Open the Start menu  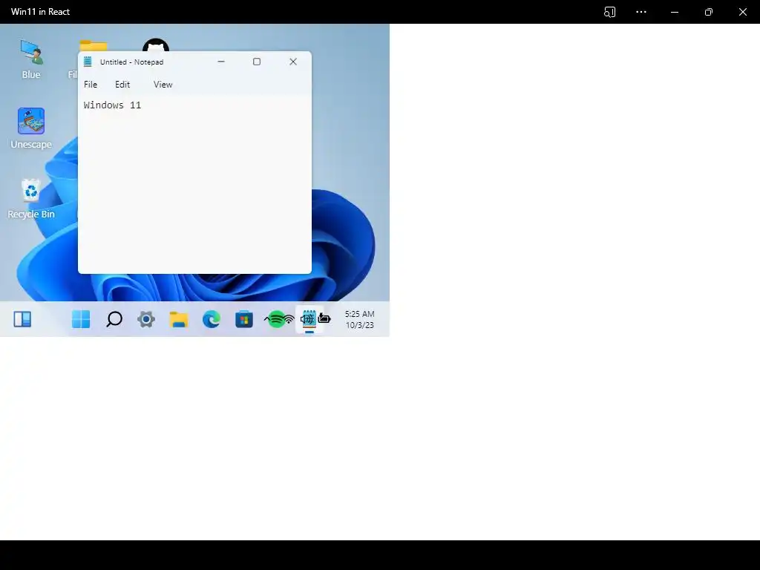[81, 319]
